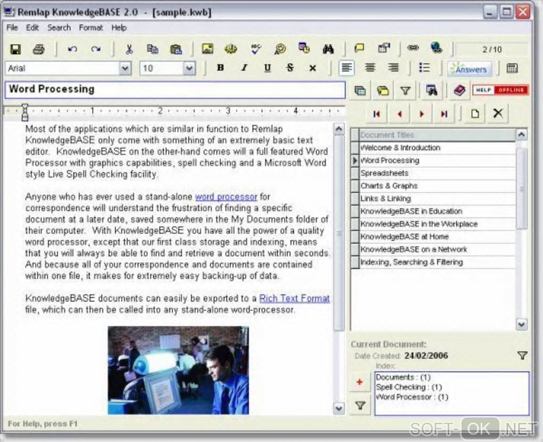The width and height of the screenshot is (543, 442).
Task: Click the Word Processing title field
Action: point(175,89)
